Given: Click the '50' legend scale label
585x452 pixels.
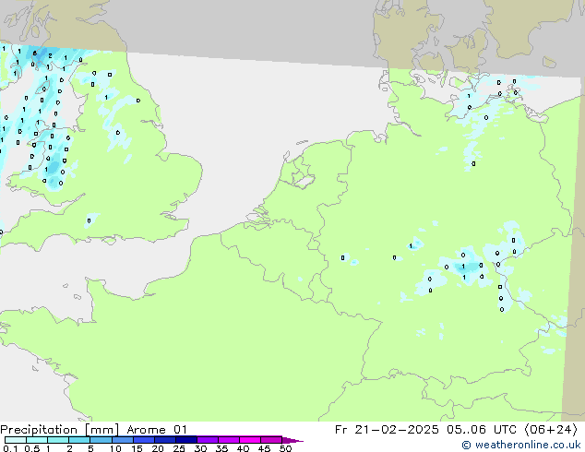Looking at the screenshot, I should click(x=286, y=448).
